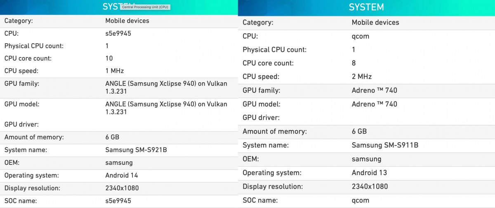Click the 2340x1080 resolution in the Android 13 table
This screenshot has height=208, width=495.
(370, 187)
